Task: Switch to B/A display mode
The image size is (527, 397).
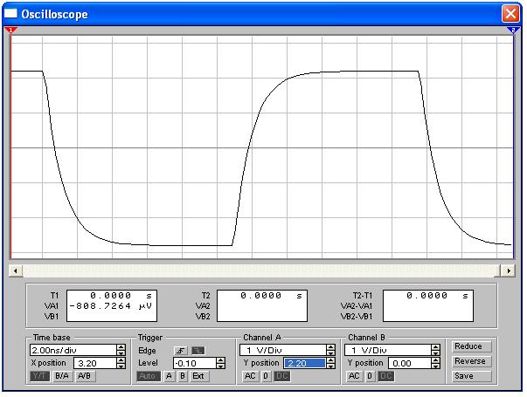Action: pyautogui.click(x=62, y=376)
